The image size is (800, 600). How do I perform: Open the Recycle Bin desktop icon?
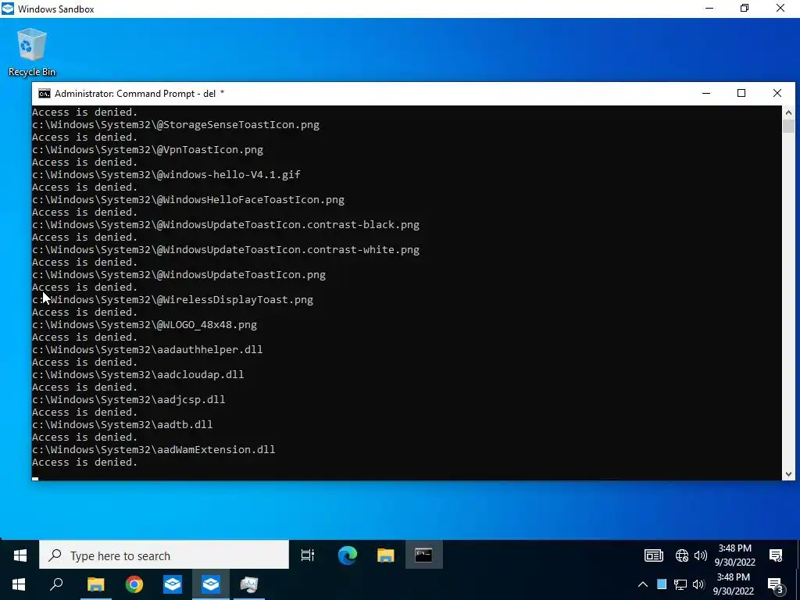(31, 52)
